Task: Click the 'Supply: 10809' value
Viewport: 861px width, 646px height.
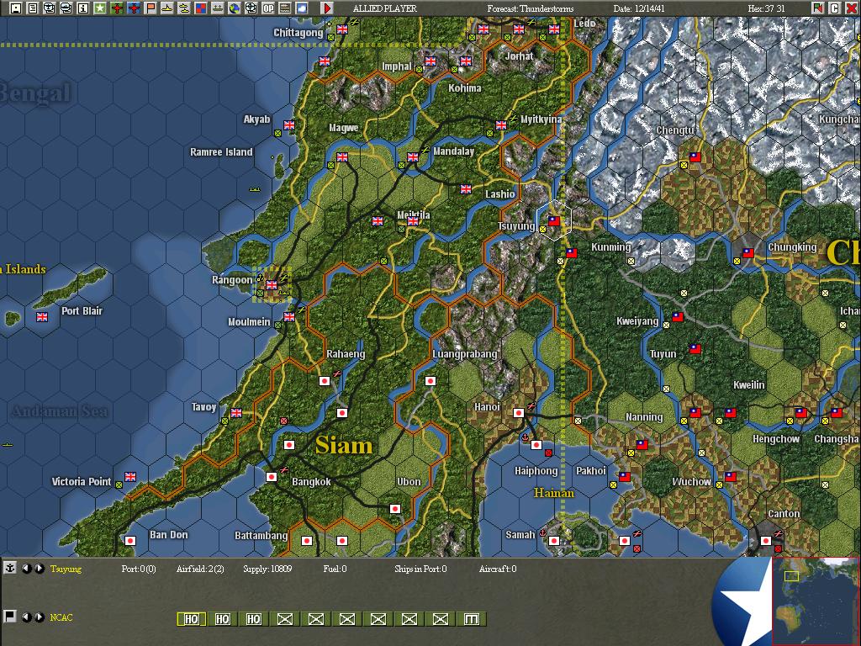Action: (267, 569)
